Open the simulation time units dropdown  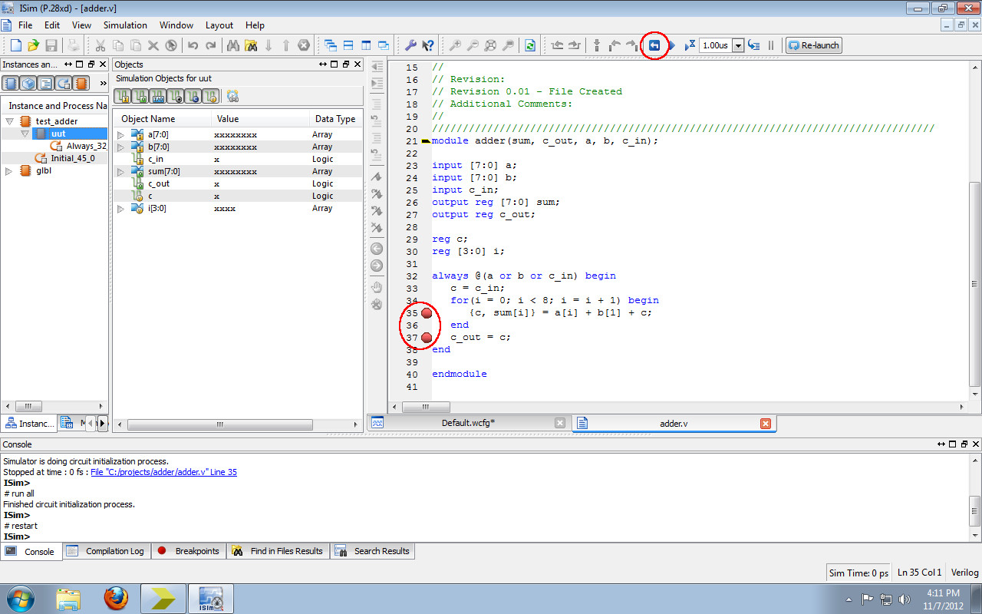click(x=738, y=45)
